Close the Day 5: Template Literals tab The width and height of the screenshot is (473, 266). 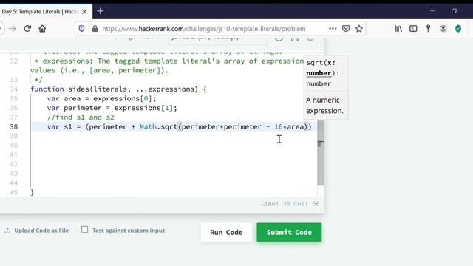coord(84,12)
